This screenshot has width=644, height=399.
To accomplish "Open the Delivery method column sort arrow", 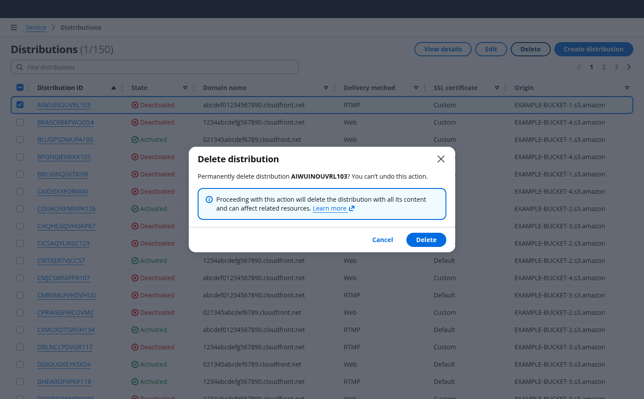I will 416,88.
